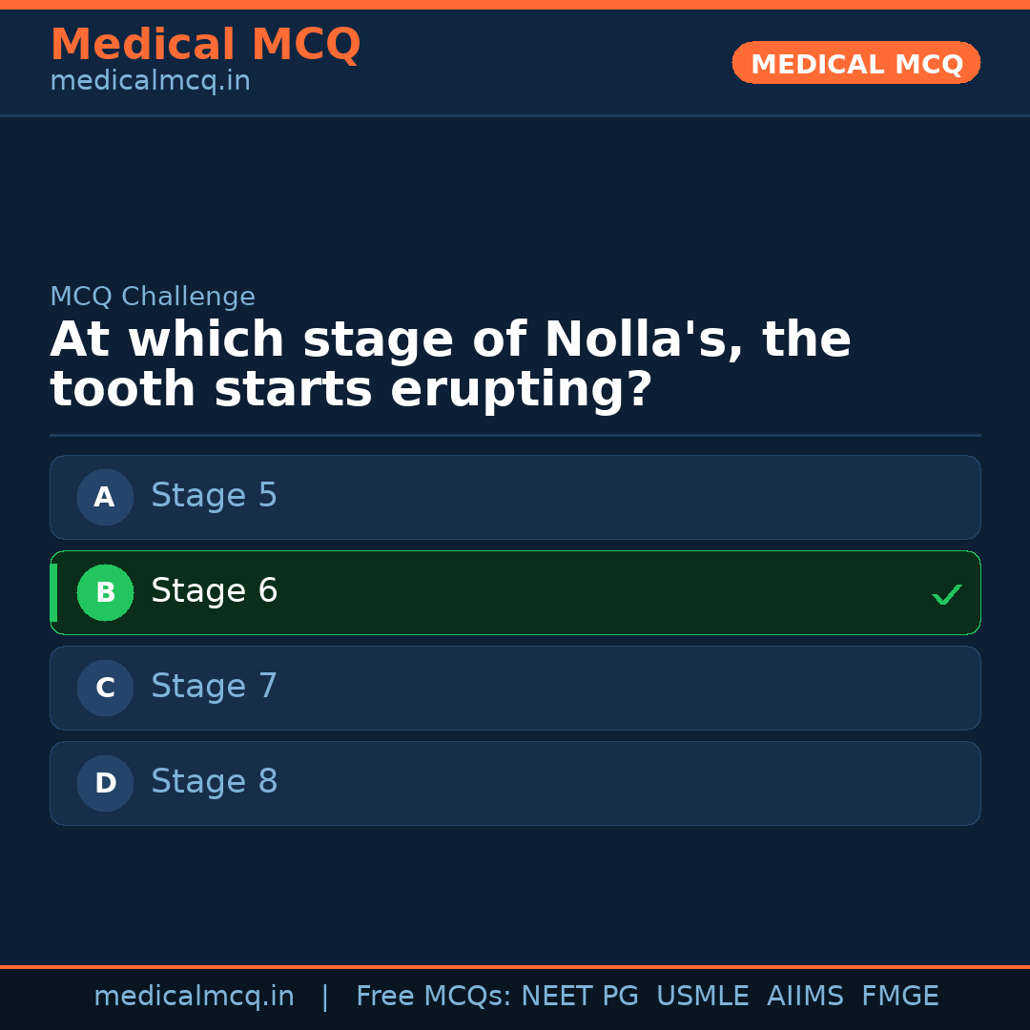
Task: Select answer option C, Stage 7
Action: [515, 688]
